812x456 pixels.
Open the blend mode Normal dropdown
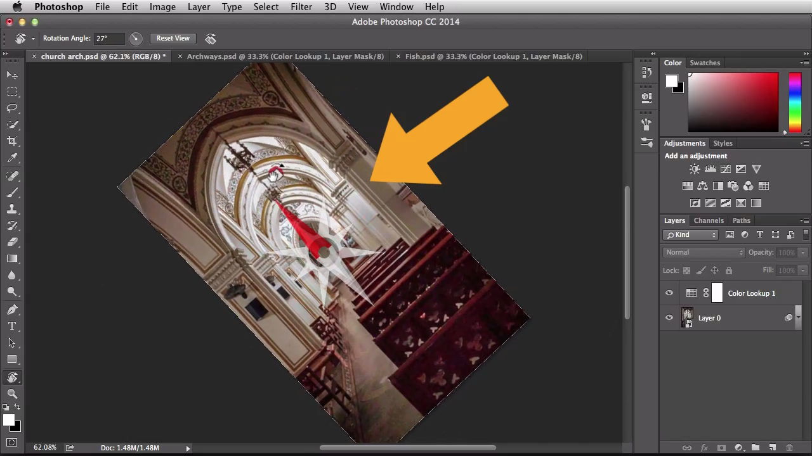point(704,252)
